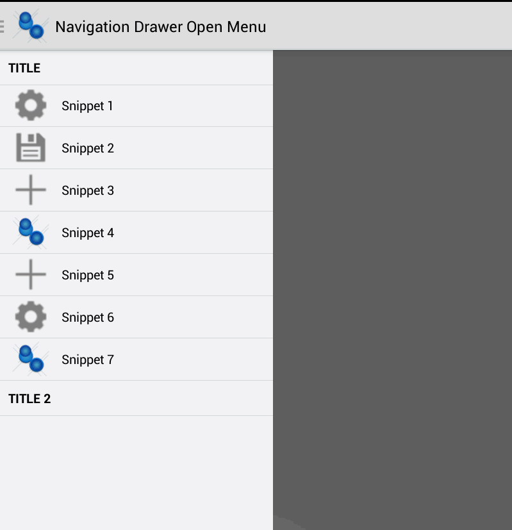This screenshot has height=530, width=512.
Task: Click the gear icon beside Snippet 6
Action: click(31, 317)
